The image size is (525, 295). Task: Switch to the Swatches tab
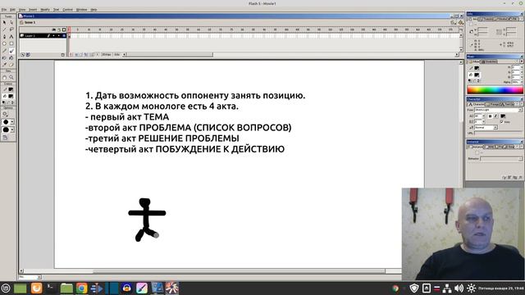tap(490, 61)
